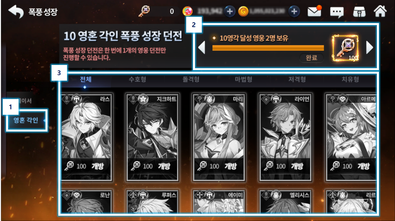Switch to the 수호형 tab
The height and width of the screenshot is (221, 395).
pyautogui.click(x=137, y=79)
